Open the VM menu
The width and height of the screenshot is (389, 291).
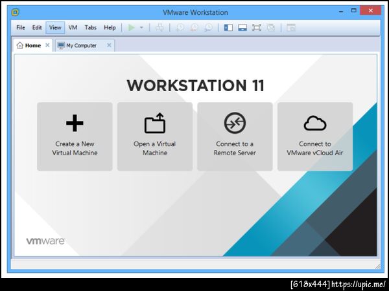tap(73, 27)
